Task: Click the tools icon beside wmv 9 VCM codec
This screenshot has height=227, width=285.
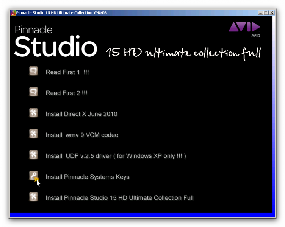Action: click(x=33, y=134)
